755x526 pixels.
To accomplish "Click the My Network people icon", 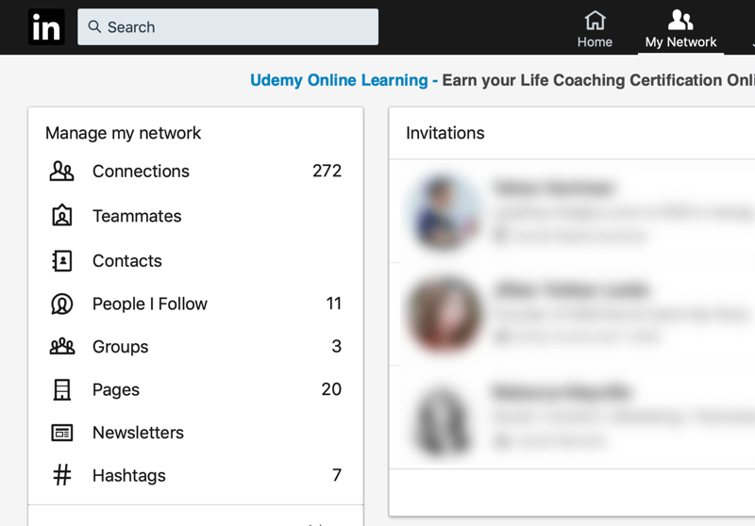I will tap(680, 20).
